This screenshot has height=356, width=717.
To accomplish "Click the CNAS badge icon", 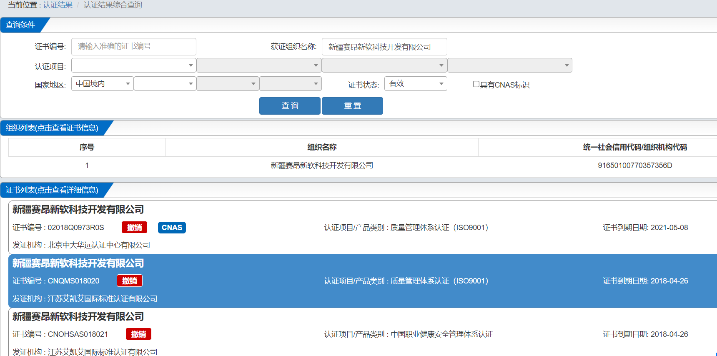I will (x=172, y=227).
